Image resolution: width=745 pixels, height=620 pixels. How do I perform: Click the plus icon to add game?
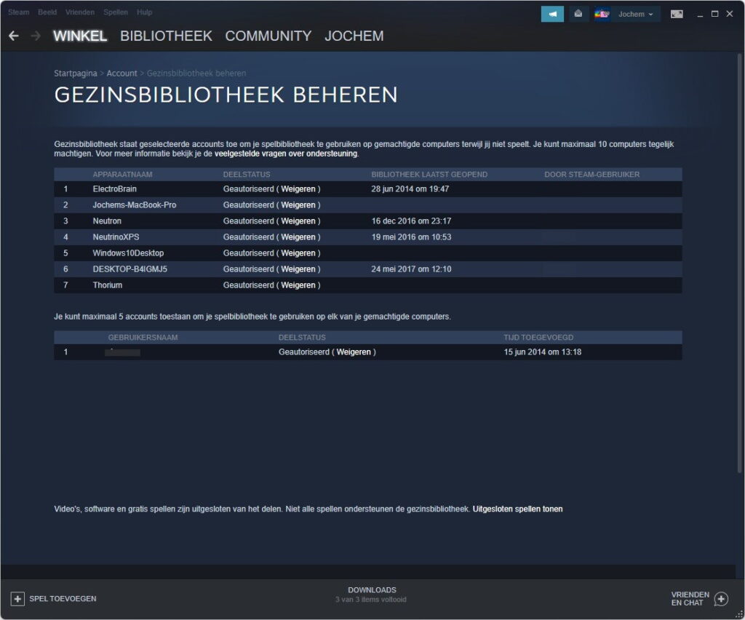17,599
